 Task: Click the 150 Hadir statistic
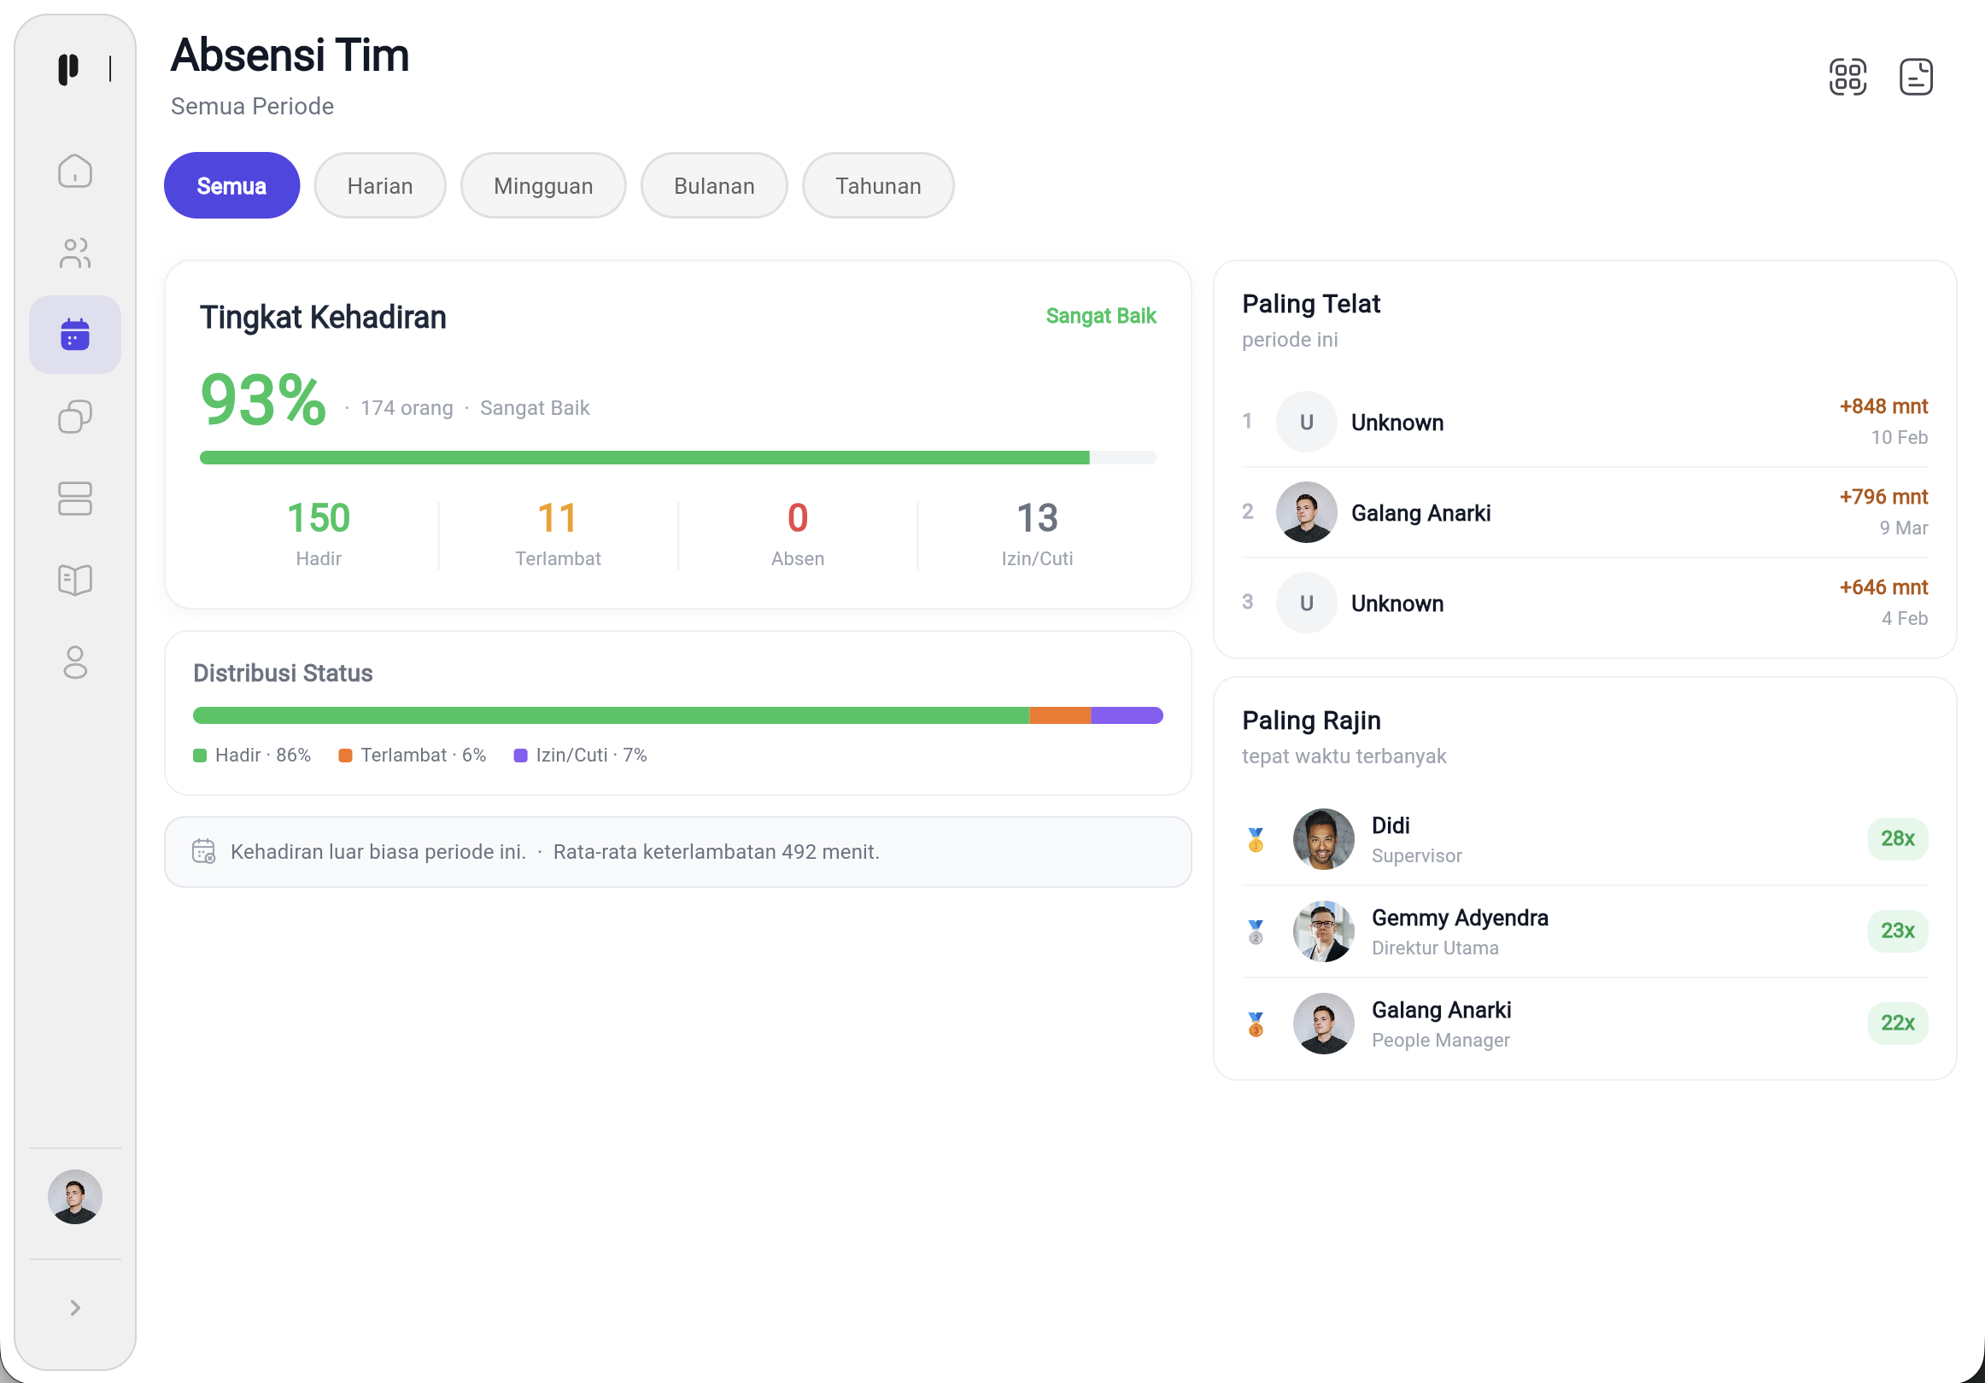pyautogui.click(x=319, y=534)
